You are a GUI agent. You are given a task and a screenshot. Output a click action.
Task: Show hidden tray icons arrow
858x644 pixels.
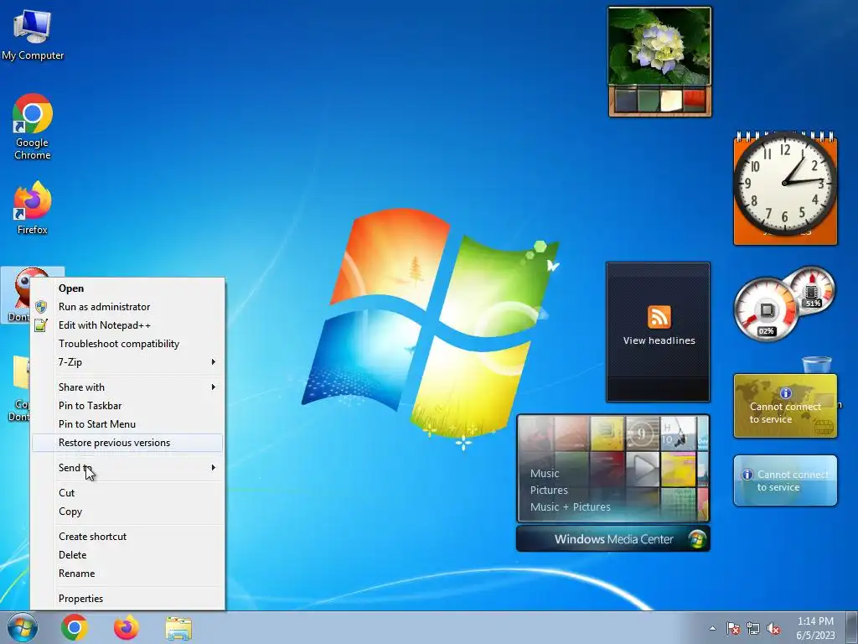(x=712, y=628)
